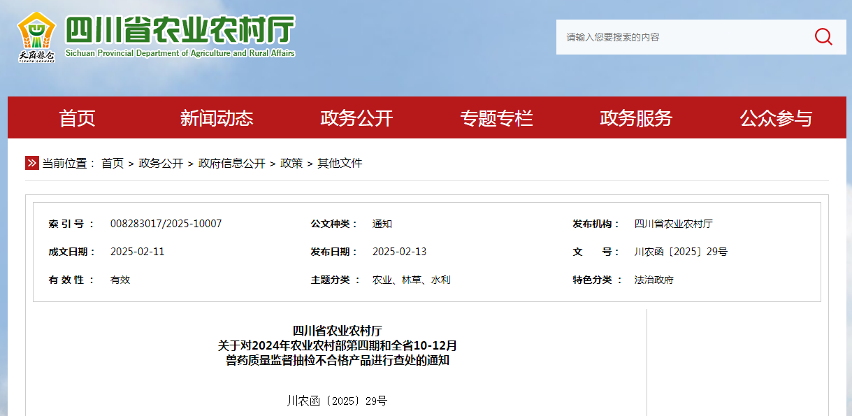Open the 新闻动态 navigation menu
Image resolution: width=852 pixels, height=416 pixels.
[217, 118]
